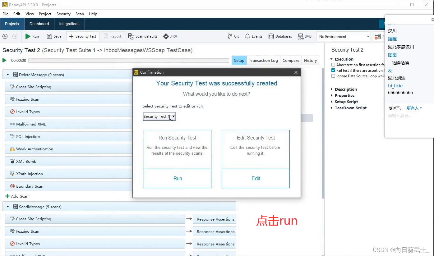Click the hi_hcie chat username
The image size is (434, 256).
coord(395,86)
